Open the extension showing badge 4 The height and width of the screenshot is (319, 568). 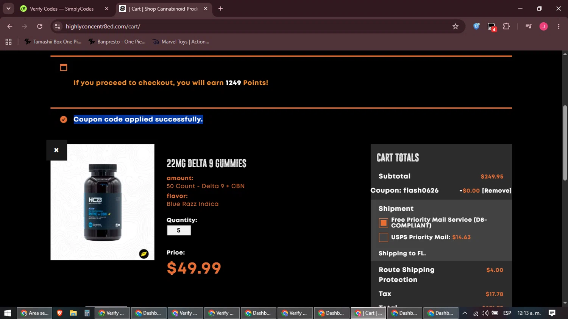click(x=492, y=26)
